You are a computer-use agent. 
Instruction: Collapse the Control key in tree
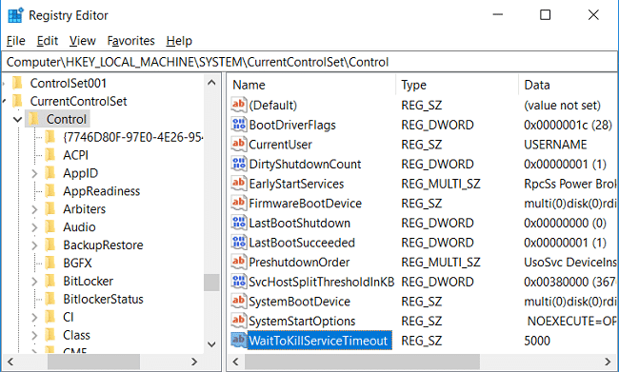coord(17,119)
